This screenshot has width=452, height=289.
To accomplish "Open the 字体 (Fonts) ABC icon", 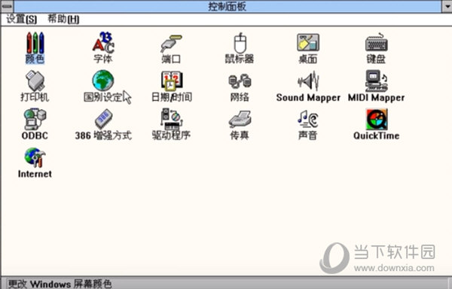I will pyautogui.click(x=103, y=43).
